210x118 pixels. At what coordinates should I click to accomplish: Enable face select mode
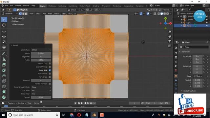click(26, 14)
